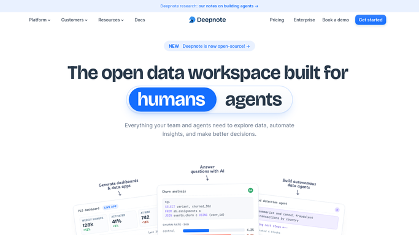Viewport: 419px width, 235px height.
Task: Switch the hero toggle to 'agents'
Action: click(x=253, y=99)
